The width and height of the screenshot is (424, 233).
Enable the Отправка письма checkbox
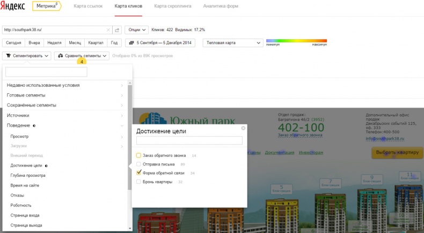click(139, 164)
